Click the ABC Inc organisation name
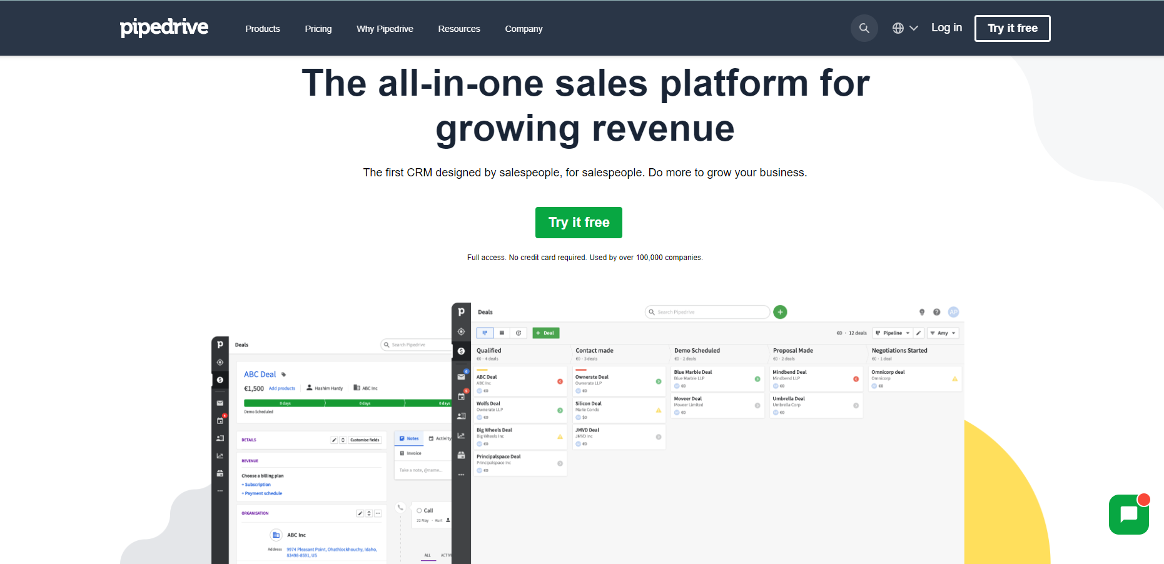Screen dimensions: 1164x564 [296, 535]
